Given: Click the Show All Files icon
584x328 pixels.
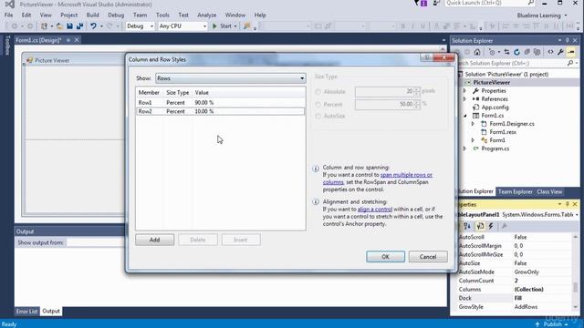Looking at the screenshot, I should click(537, 52).
